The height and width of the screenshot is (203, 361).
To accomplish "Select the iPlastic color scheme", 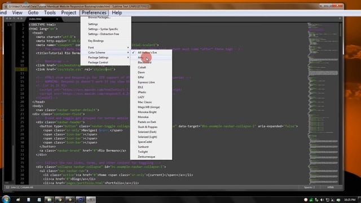I will pyautogui.click(x=151, y=92).
